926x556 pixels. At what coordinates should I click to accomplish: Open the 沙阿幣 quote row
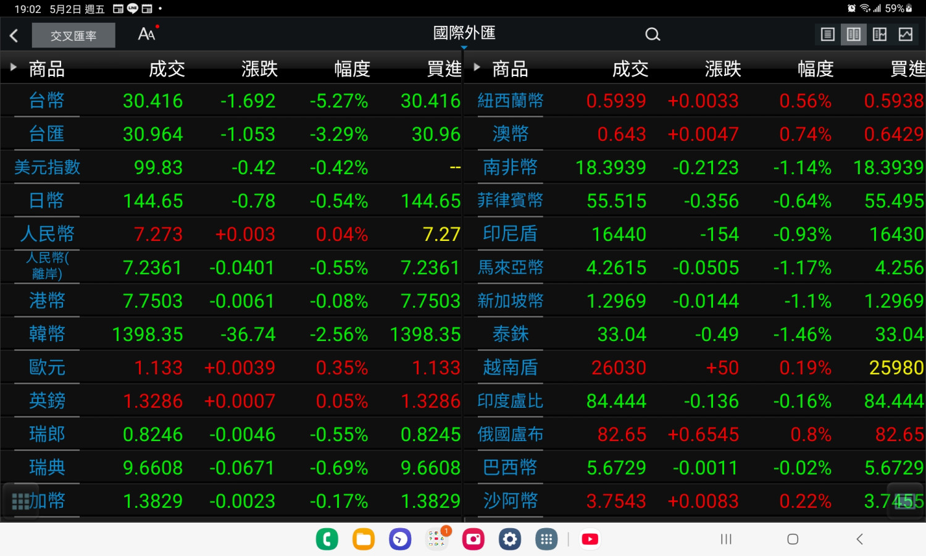695,501
